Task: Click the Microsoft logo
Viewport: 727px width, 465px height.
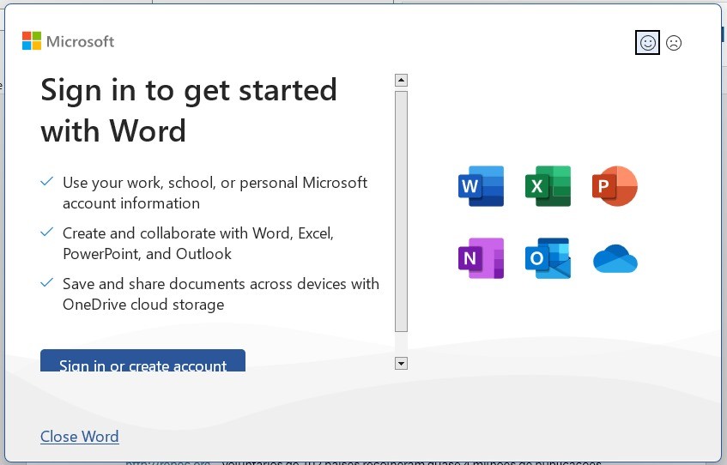Action: pyautogui.click(x=68, y=41)
